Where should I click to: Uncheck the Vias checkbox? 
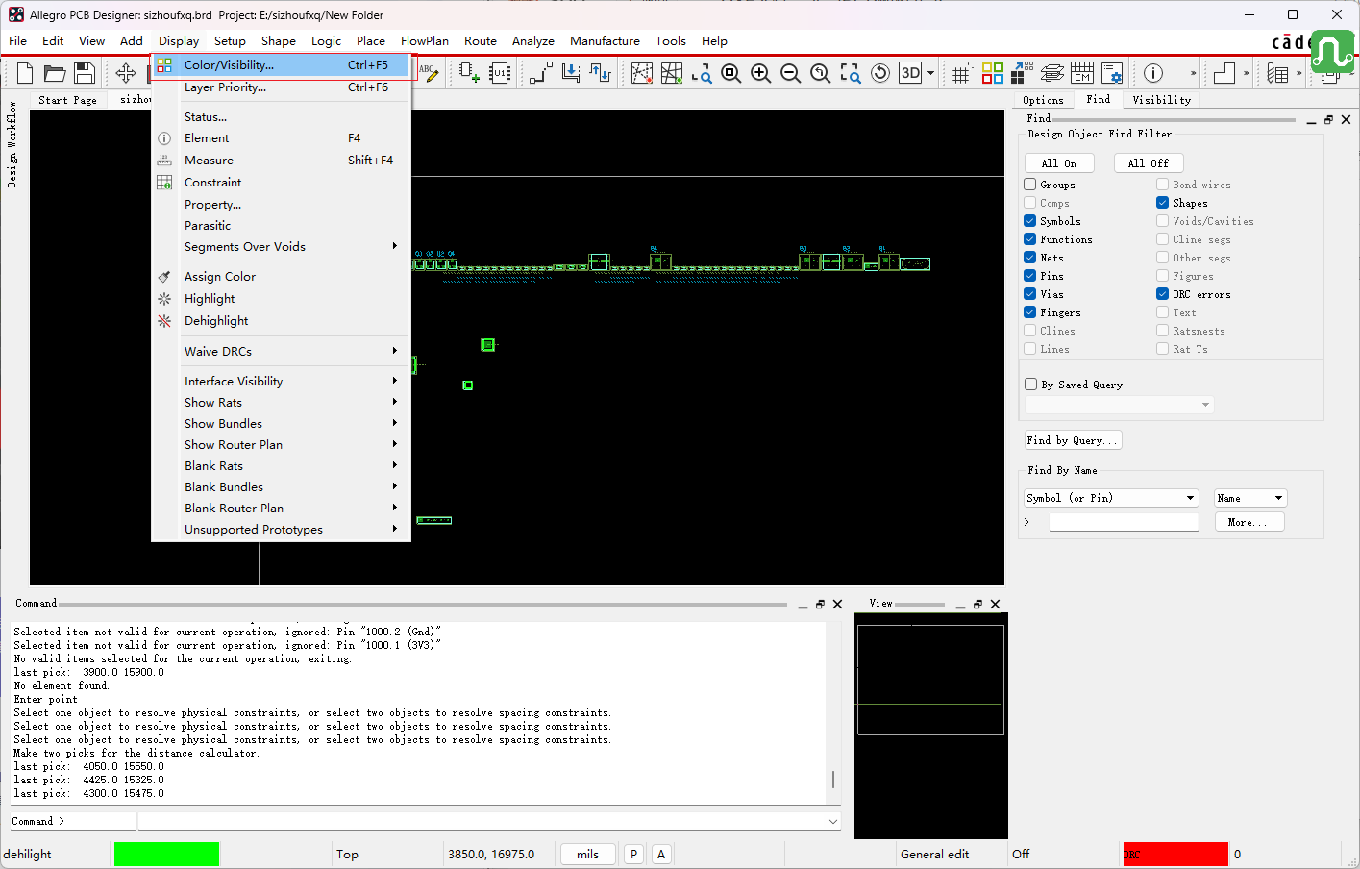[x=1030, y=294]
